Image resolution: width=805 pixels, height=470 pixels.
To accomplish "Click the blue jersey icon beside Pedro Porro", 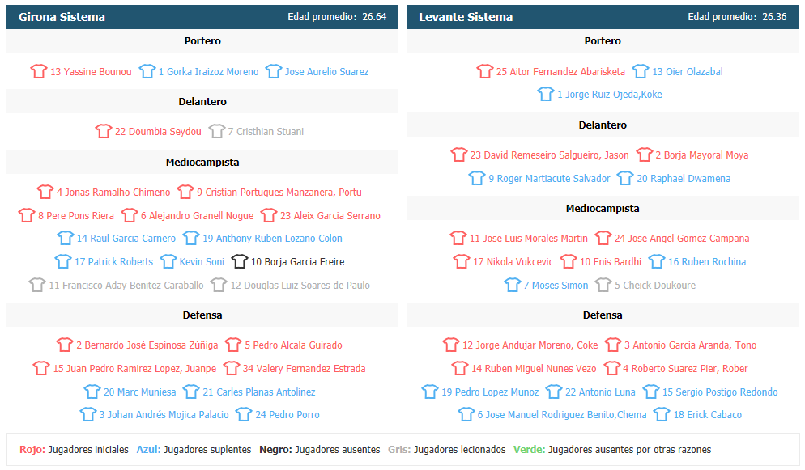I will (x=244, y=414).
